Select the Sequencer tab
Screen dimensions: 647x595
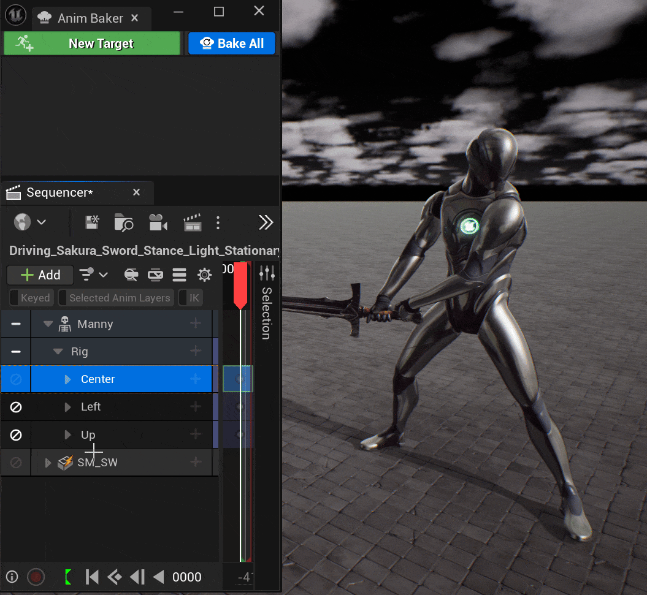click(x=59, y=192)
